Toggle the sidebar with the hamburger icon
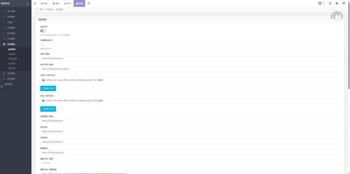 pos(35,3)
